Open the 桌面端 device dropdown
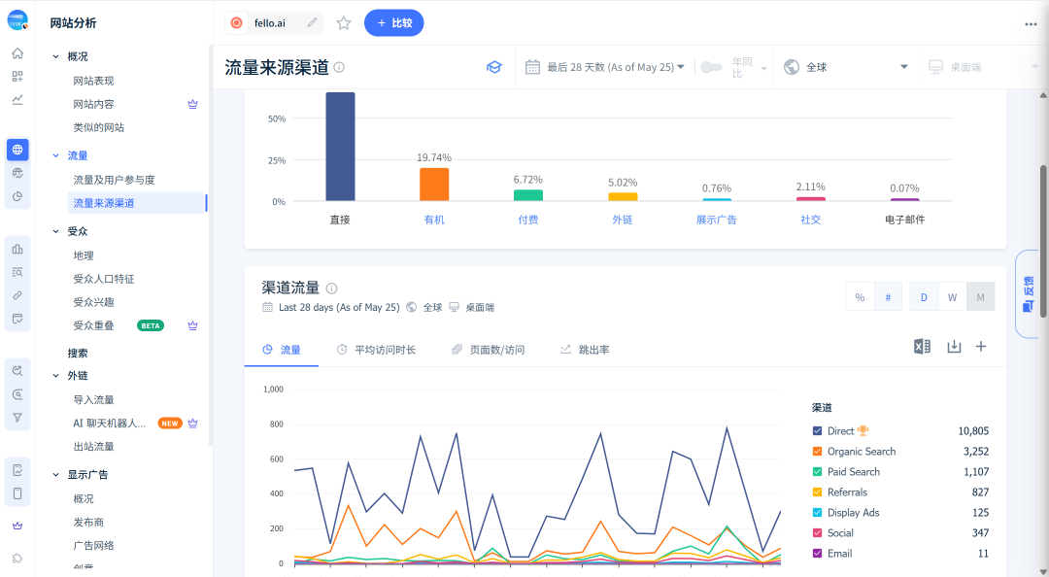The width and height of the screenshot is (1049, 577). pos(982,67)
